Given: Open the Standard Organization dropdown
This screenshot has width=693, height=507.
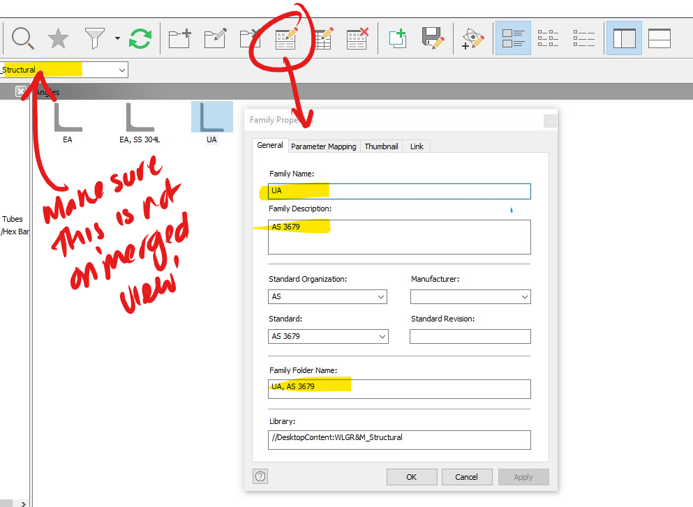Looking at the screenshot, I should tap(382, 296).
